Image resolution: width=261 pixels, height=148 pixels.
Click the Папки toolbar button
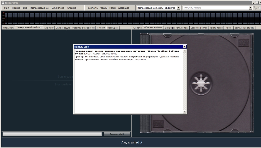(x=112, y=8)
